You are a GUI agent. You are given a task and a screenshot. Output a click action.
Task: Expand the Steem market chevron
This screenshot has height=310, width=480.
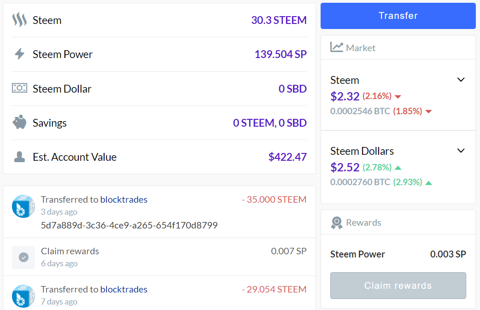point(461,80)
